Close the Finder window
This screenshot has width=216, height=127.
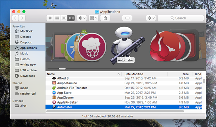(x=14, y=12)
